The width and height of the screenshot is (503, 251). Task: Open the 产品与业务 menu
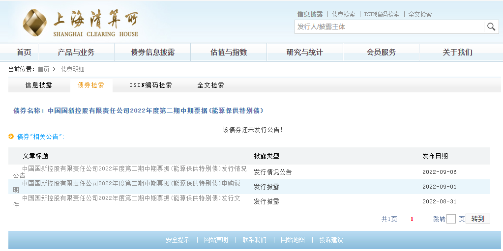pyautogui.click(x=76, y=53)
